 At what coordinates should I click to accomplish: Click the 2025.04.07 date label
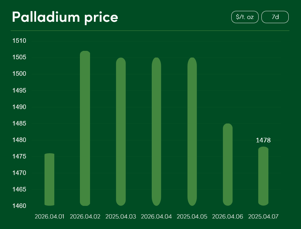[x=263, y=217]
